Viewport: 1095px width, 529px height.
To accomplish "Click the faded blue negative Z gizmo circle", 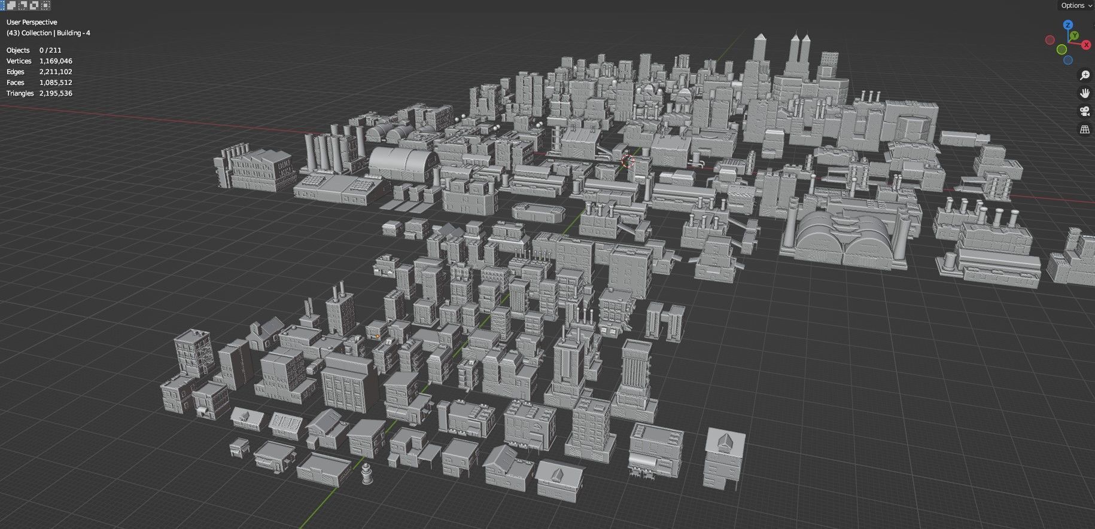I will point(1068,60).
